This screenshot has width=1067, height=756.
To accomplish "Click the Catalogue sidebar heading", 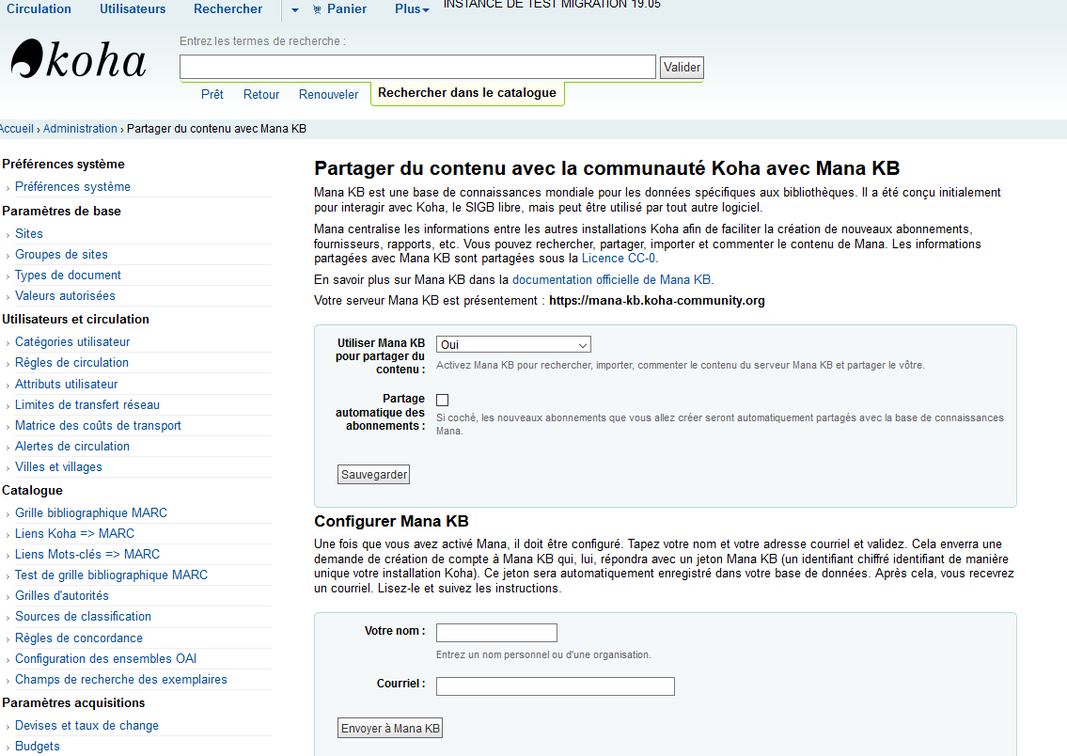I will click(x=32, y=491).
